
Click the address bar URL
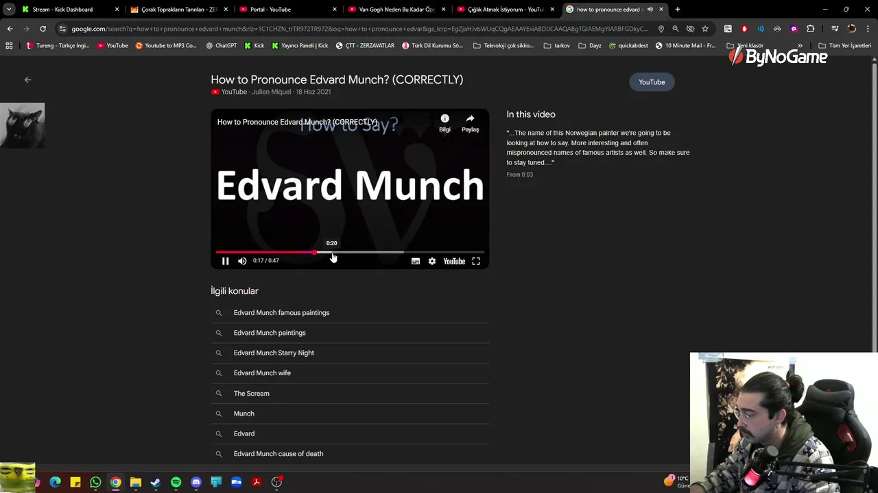click(359, 29)
